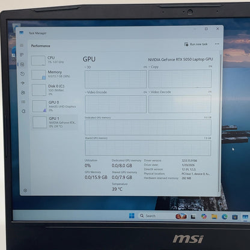This screenshot has width=250, height=250.
Task: Open the Services page icon
Action: pos(23,111)
